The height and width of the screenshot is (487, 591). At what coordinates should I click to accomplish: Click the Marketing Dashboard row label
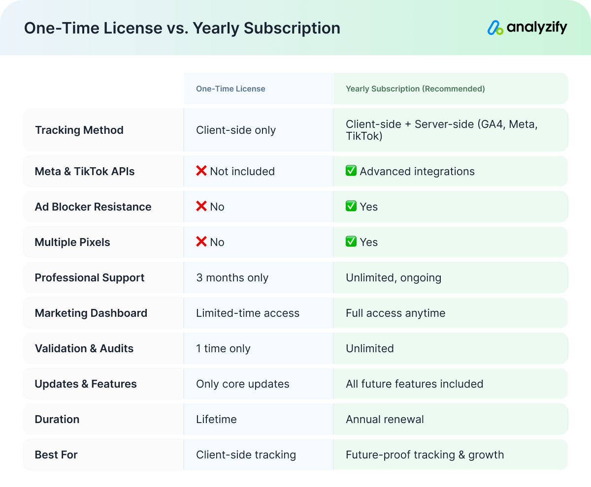(91, 313)
